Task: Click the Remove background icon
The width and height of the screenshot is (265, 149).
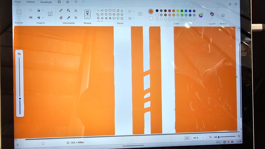Action: pos(30,17)
